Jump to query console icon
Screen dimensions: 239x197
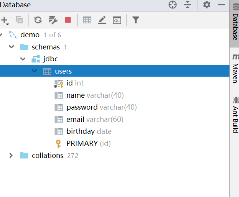click(117, 20)
